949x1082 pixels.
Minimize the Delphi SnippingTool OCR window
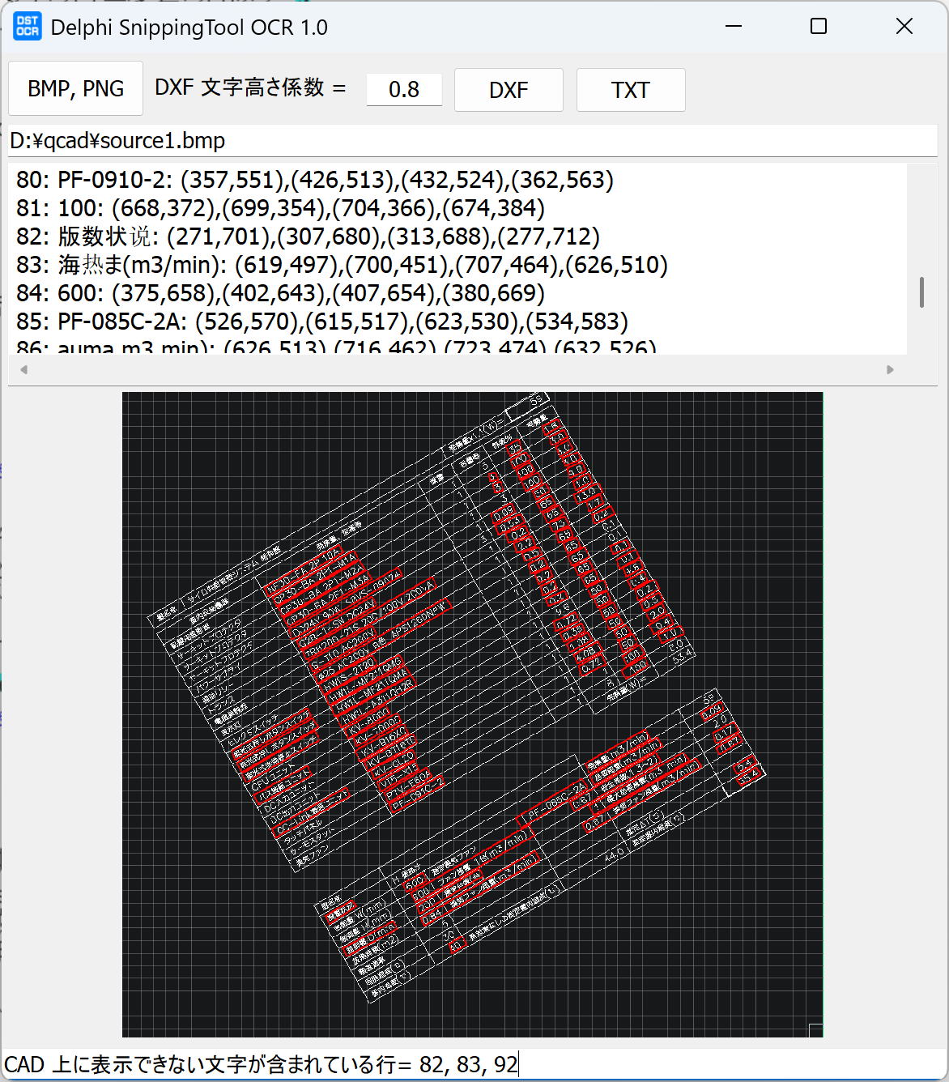[734, 27]
